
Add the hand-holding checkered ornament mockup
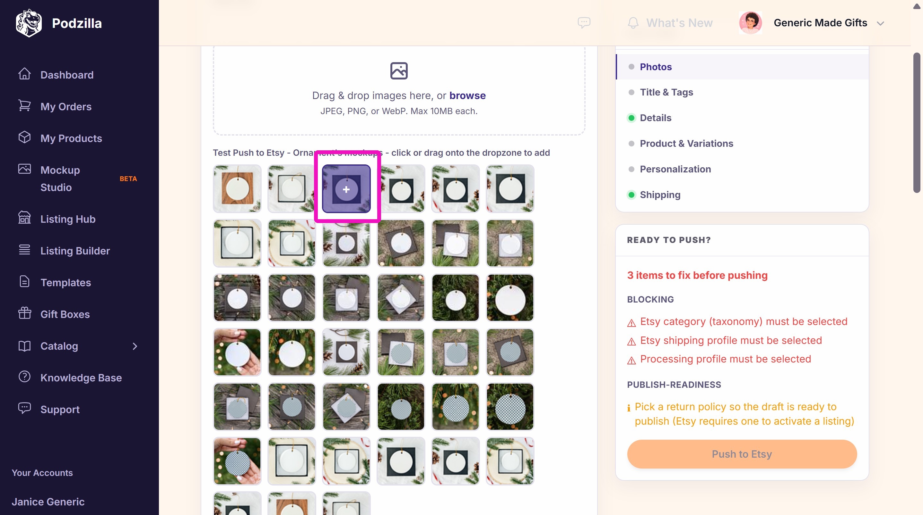pos(237,461)
